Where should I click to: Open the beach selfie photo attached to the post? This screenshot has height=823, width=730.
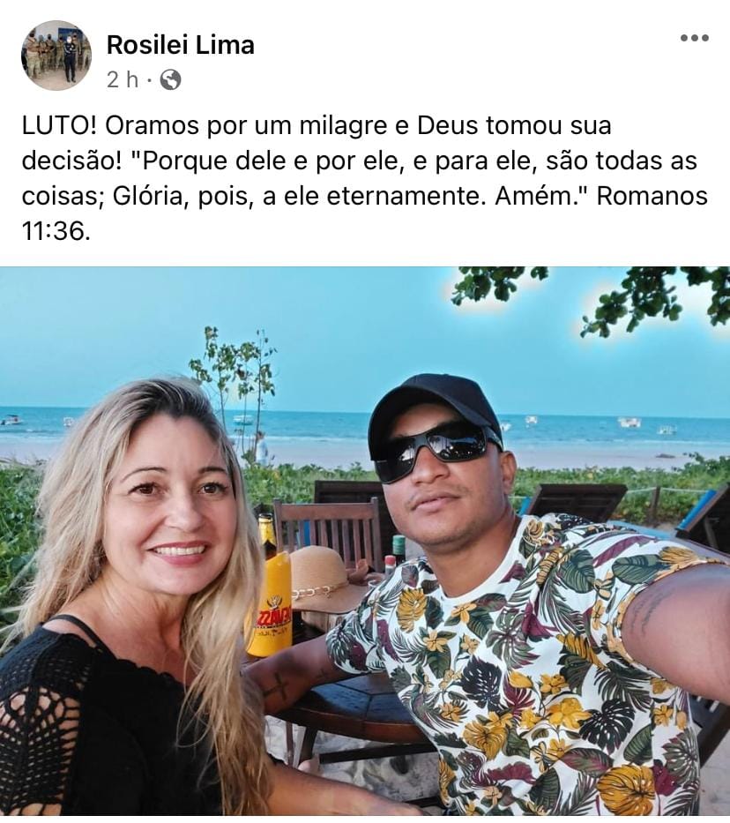365,541
